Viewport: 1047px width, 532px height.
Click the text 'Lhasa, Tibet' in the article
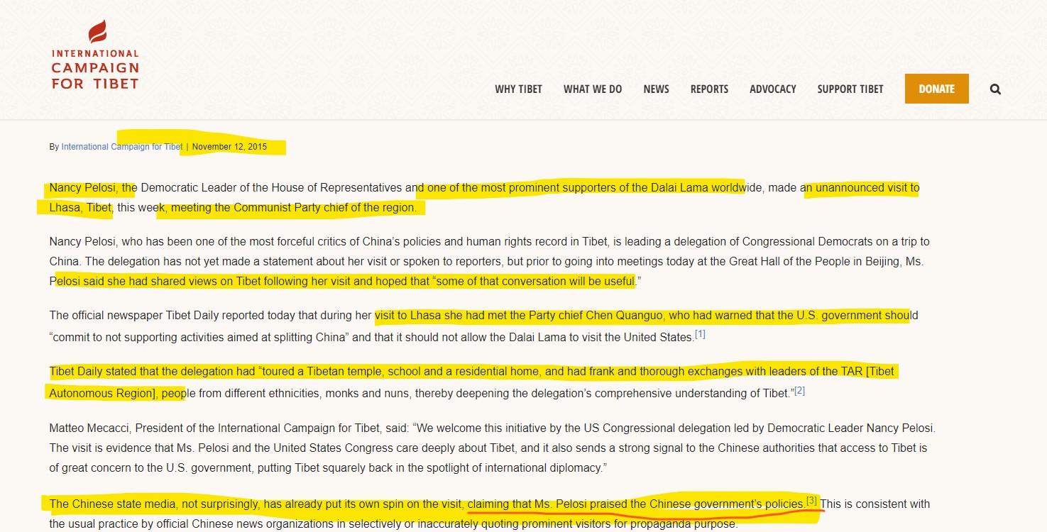(80, 208)
